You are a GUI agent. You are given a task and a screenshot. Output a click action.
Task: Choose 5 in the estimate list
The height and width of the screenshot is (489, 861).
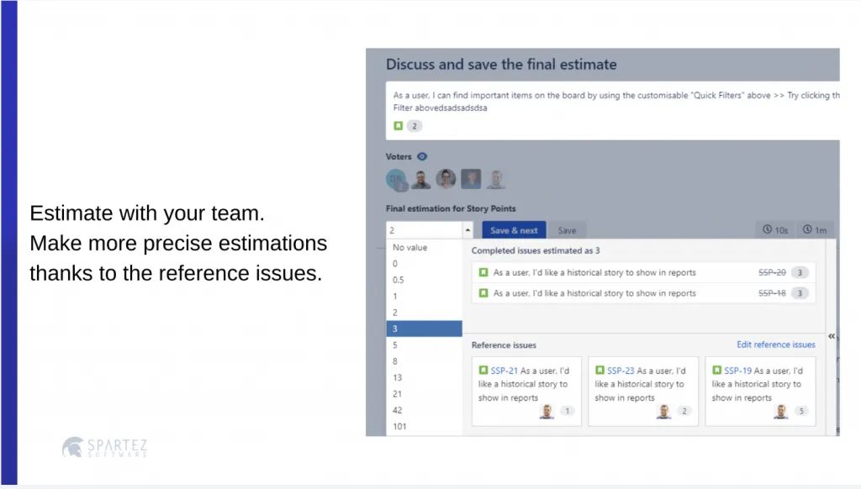click(425, 345)
